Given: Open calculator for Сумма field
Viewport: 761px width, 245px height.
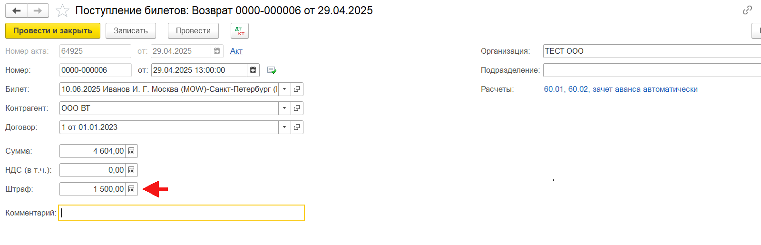Looking at the screenshot, I should 131,151.
